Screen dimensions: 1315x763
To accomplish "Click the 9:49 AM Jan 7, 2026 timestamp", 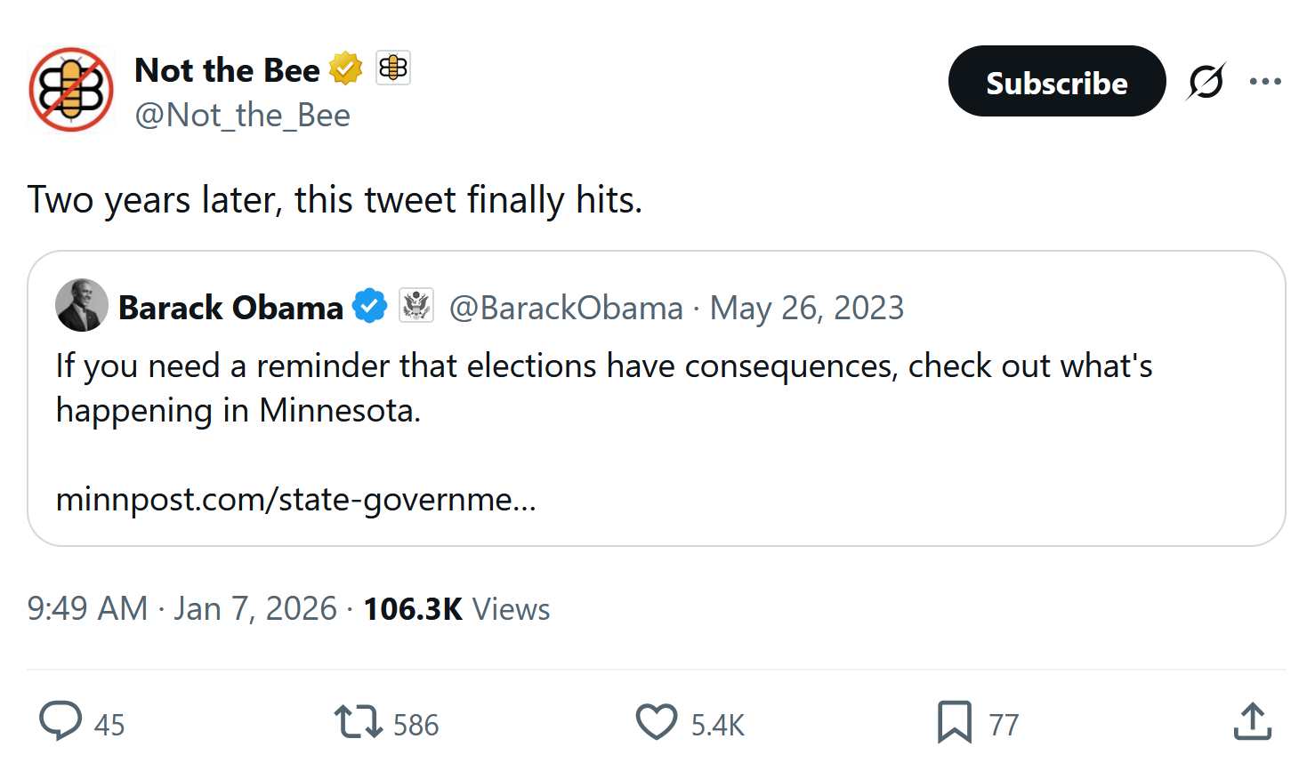I will 182,609.
